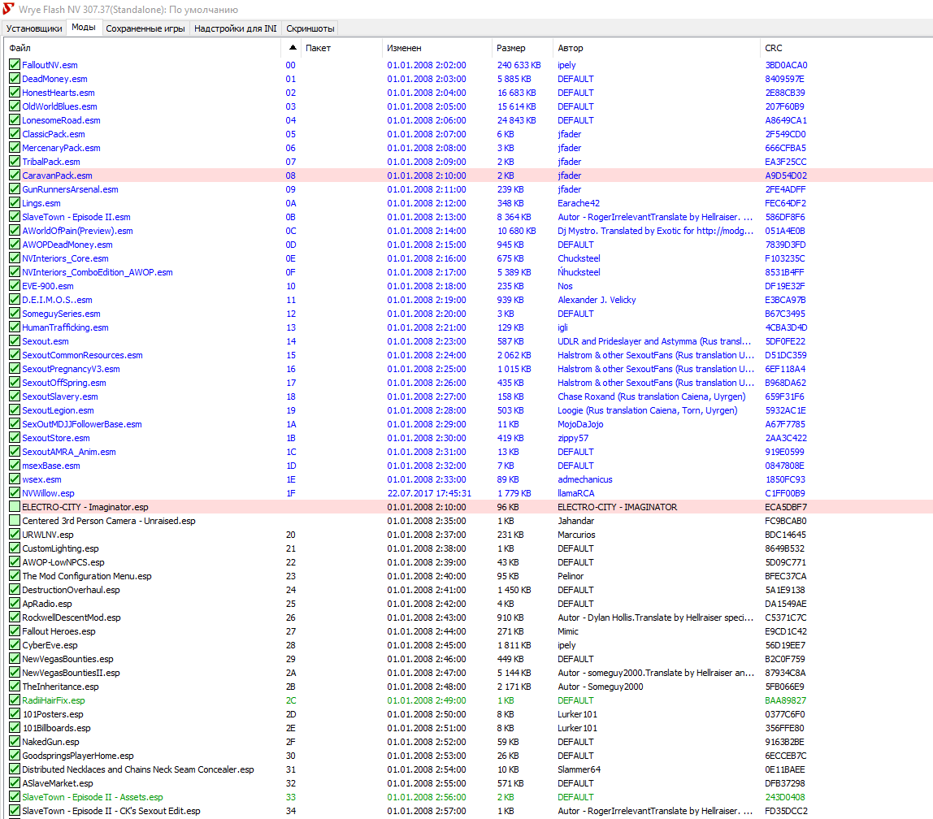The height and width of the screenshot is (819, 933).
Task: Open the Сохраненные игры tab
Action: click(145, 28)
